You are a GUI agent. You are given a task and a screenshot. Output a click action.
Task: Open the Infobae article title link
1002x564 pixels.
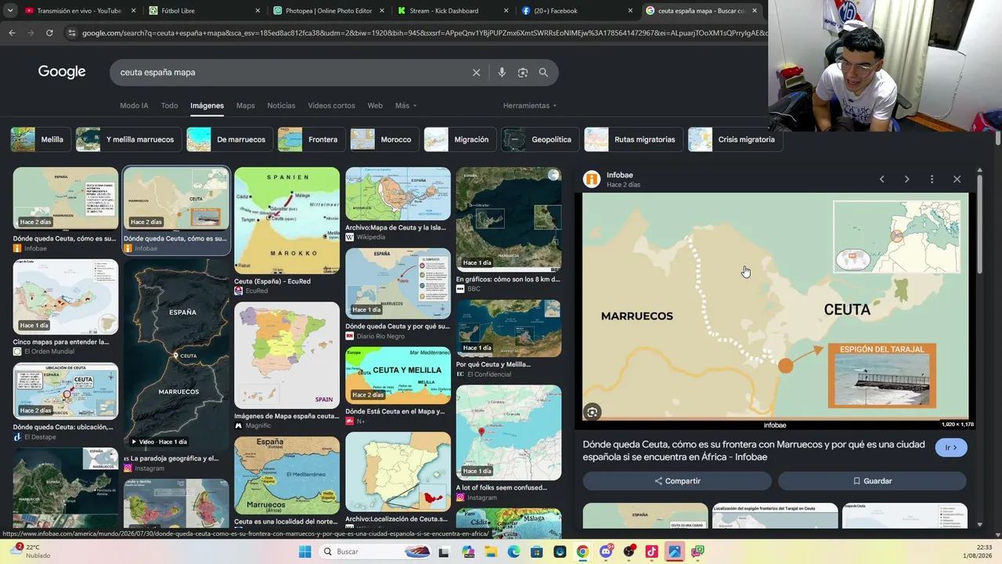(x=754, y=450)
